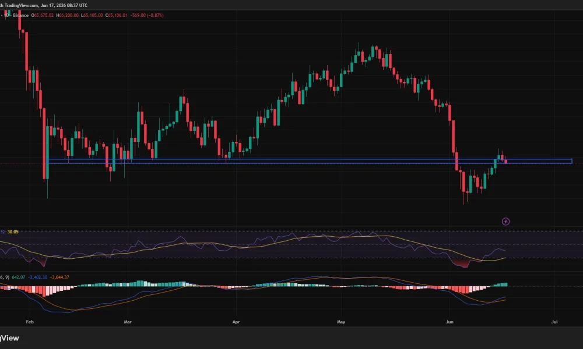583x349 pixels.
Task: Click the Mar label on time axis
Action: pos(128,322)
